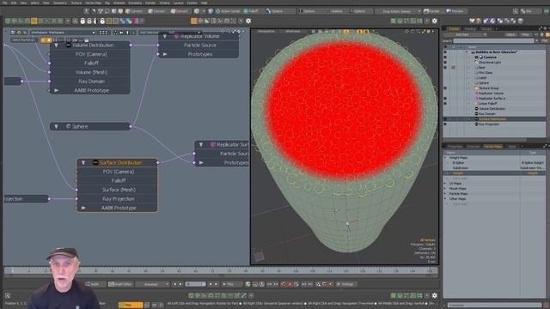Viewport: 550px width, 309px height.
Task: Click the Render button in top toolbar
Action: [x=431, y=11]
